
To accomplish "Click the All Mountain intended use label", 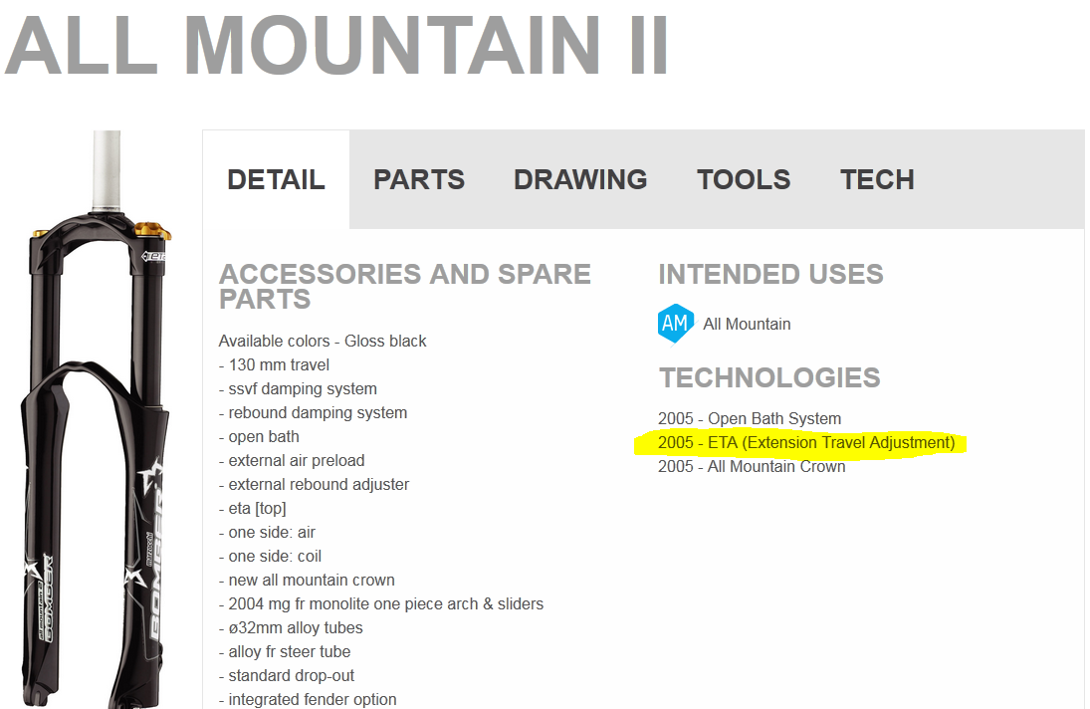I will click(x=747, y=324).
